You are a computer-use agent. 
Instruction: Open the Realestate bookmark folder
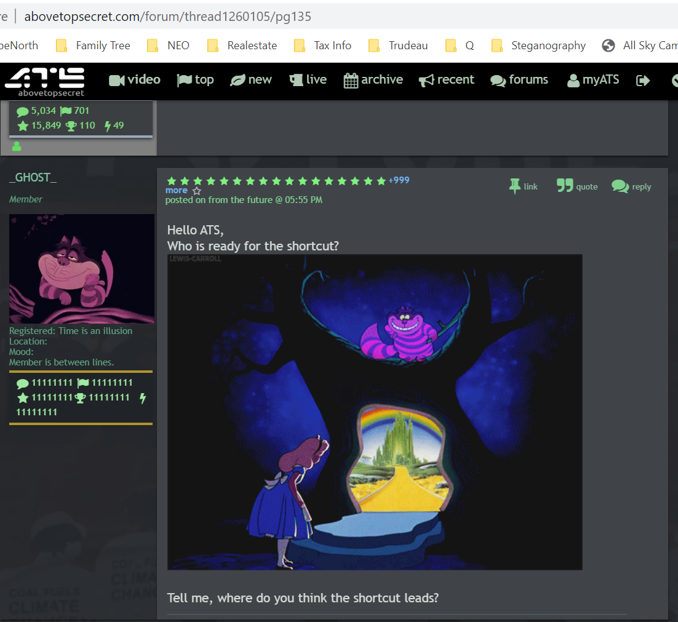point(242,46)
